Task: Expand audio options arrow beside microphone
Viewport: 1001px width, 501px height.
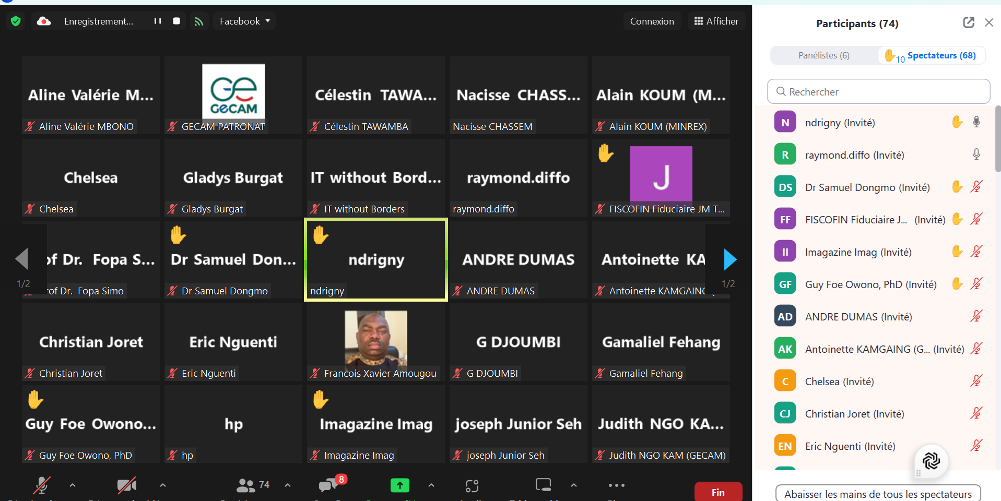Action: click(x=73, y=485)
